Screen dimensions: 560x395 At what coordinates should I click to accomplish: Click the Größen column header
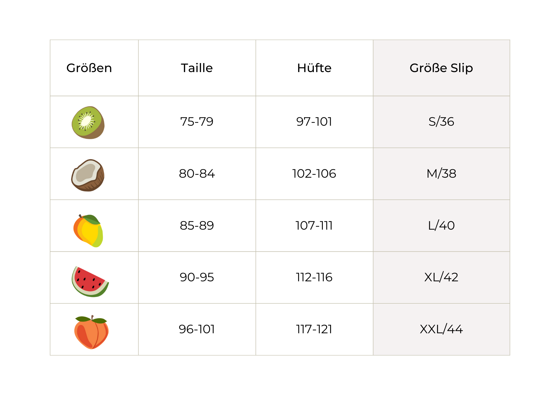(x=89, y=68)
